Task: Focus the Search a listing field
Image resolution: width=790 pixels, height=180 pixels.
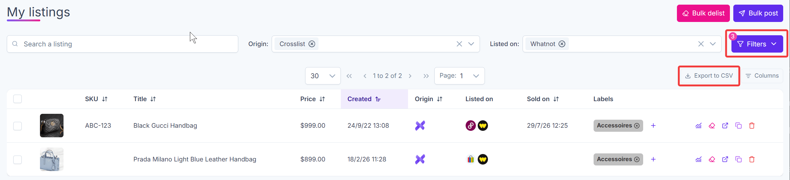Action: (x=122, y=44)
